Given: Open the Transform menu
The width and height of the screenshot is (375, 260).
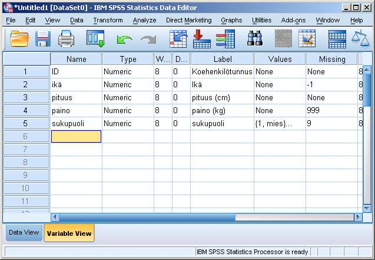Looking at the screenshot, I should 108,21.
